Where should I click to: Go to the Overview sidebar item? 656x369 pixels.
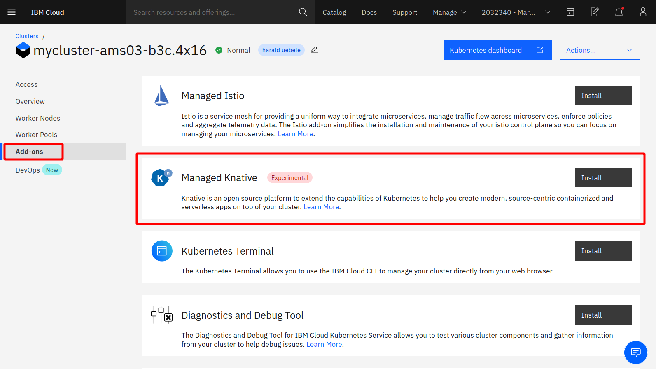pyautogui.click(x=30, y=101)
